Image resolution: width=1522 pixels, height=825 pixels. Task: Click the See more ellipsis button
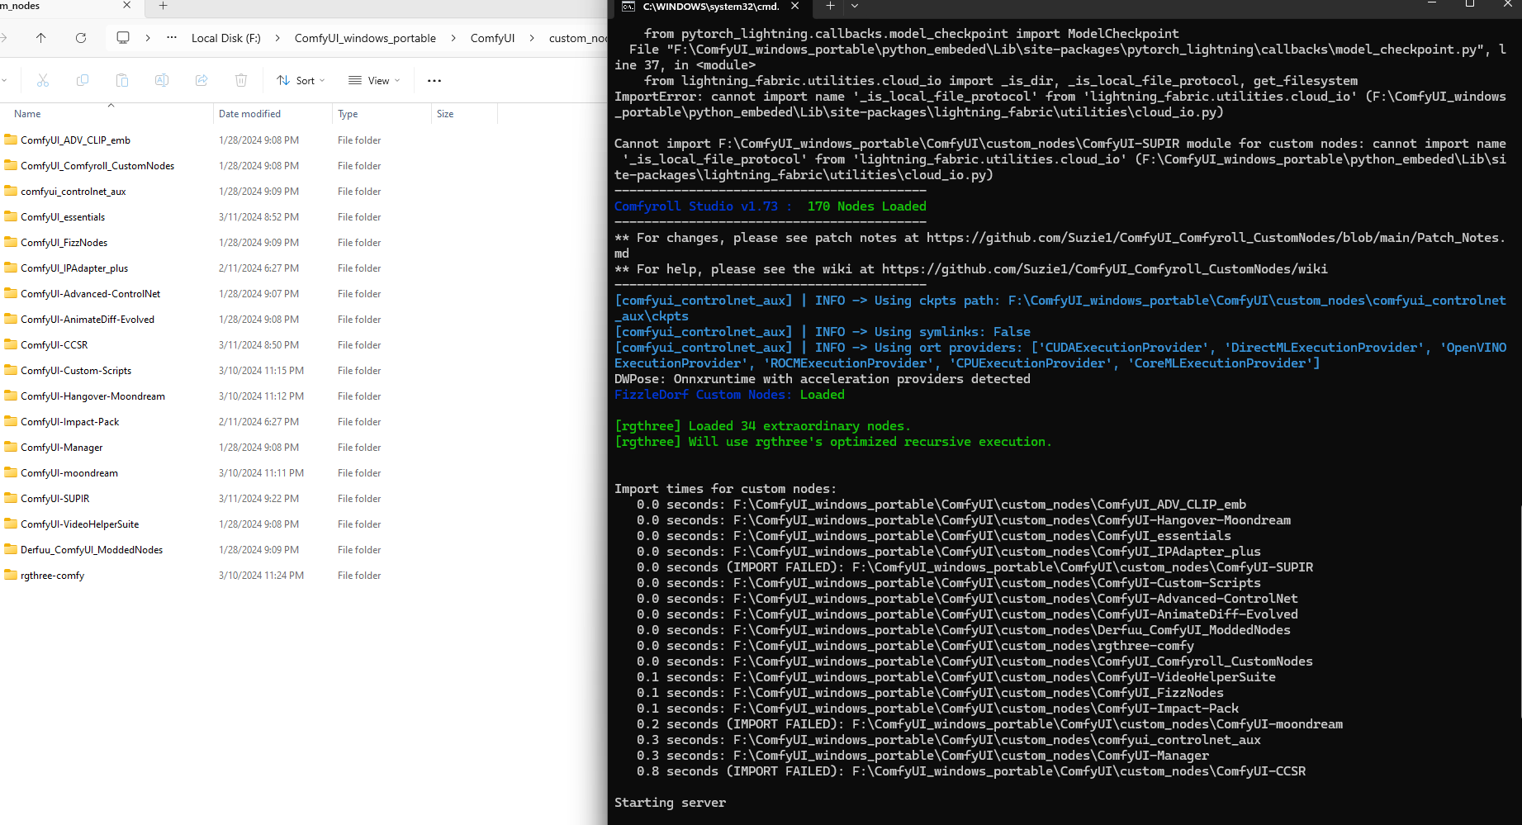point(434,80)
